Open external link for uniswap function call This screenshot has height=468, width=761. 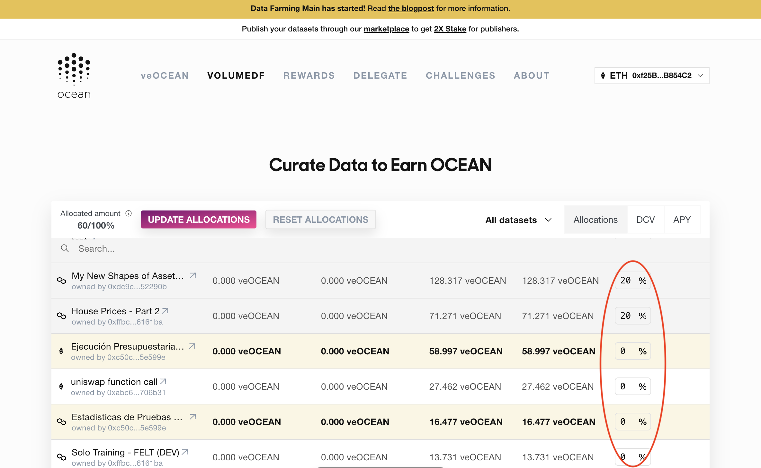(x=163, y=381)
